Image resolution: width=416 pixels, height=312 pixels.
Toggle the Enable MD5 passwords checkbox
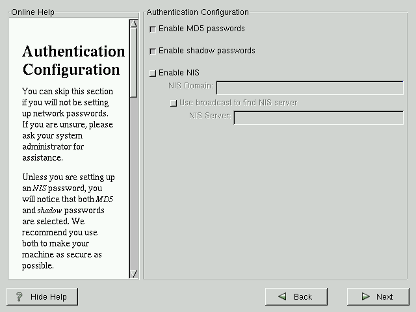(153, 29)
